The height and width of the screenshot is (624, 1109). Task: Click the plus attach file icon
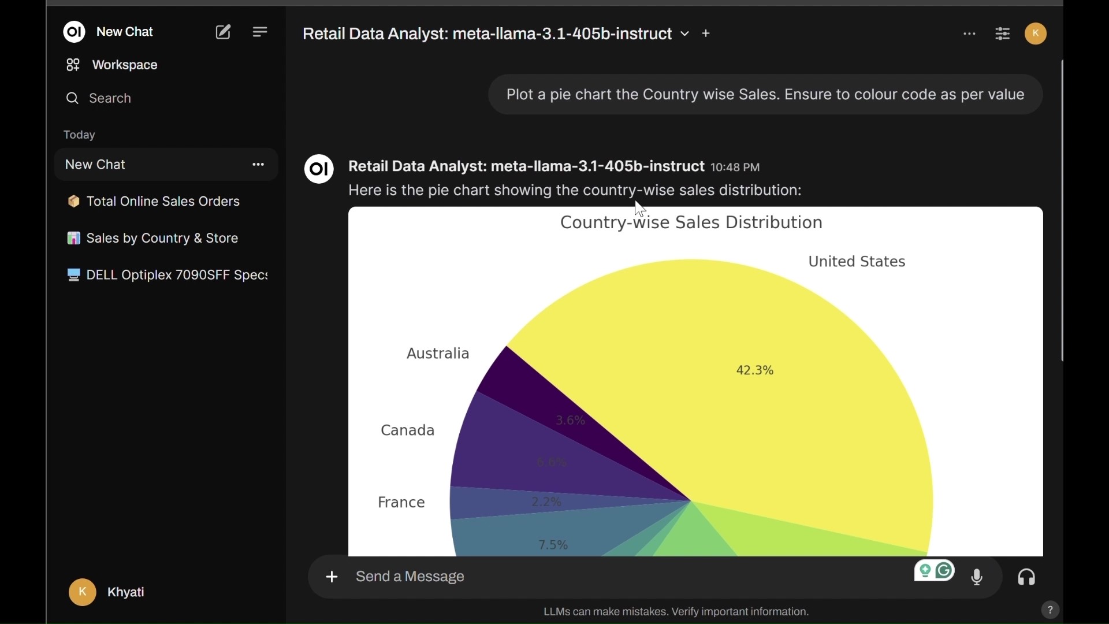click(332, 577)
